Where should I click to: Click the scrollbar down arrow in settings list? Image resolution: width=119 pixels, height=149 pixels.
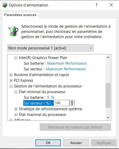coord(108,117)
